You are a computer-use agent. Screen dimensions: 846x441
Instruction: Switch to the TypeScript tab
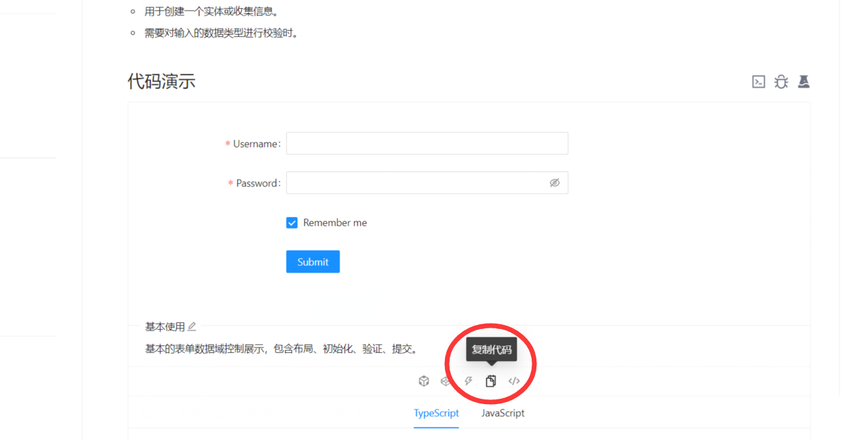point(436,413)
